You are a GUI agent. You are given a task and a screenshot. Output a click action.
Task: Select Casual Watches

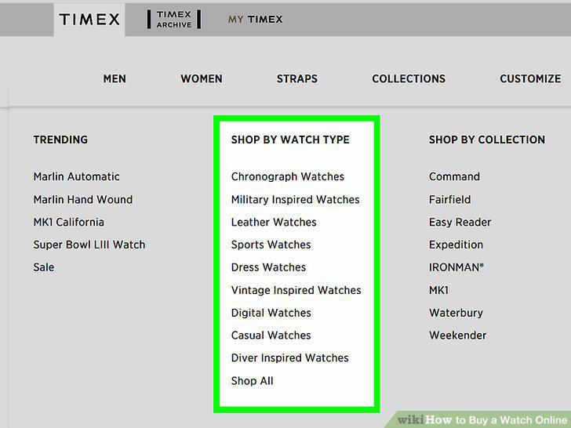271,336
